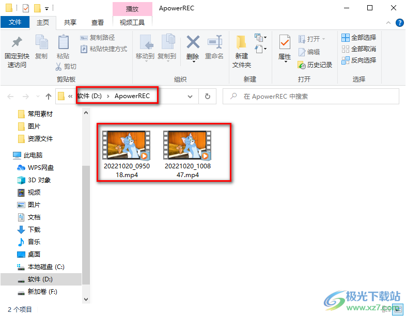The width and height of the screenshot is (406, 316).
Task: Switch to the View (查看) tab
Action: tap(97, 23)
